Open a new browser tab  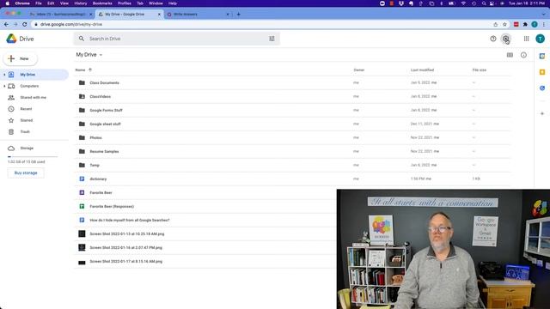(x=239, y=15)
